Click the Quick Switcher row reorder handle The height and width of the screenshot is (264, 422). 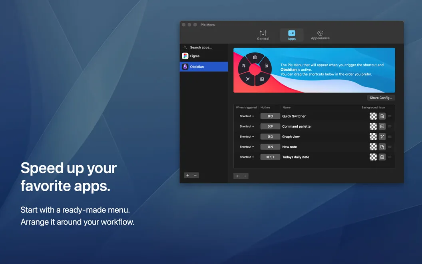390,116
